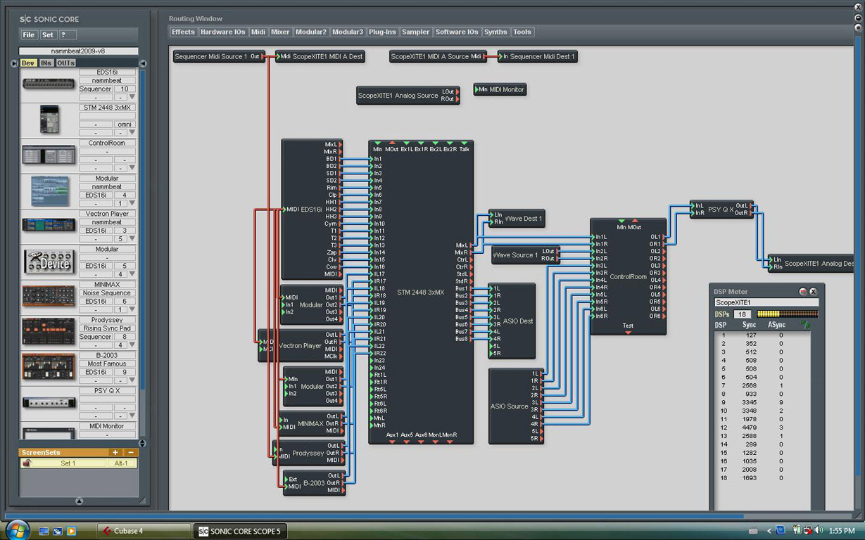Click the DSP load meter bar

788,314
